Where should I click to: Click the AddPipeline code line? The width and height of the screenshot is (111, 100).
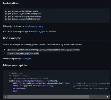33,86
